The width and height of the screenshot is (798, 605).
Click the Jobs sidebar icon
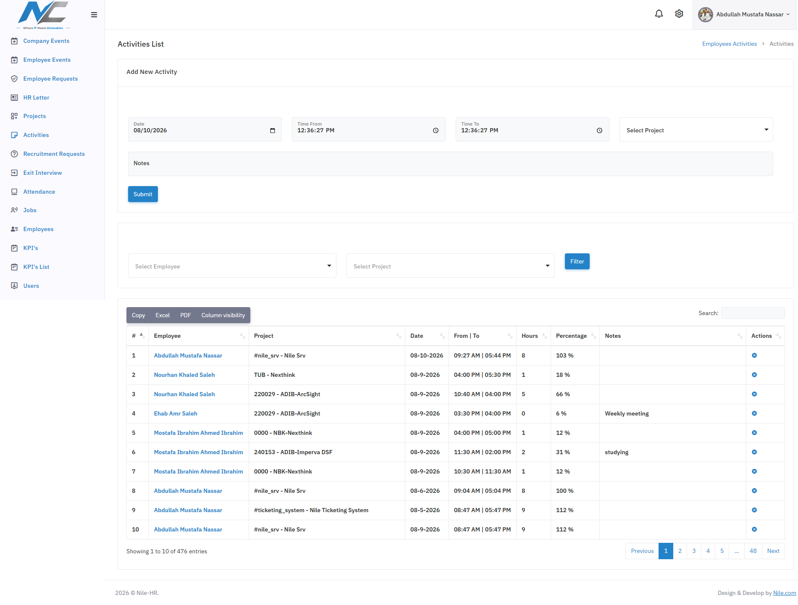pos(14,210)
